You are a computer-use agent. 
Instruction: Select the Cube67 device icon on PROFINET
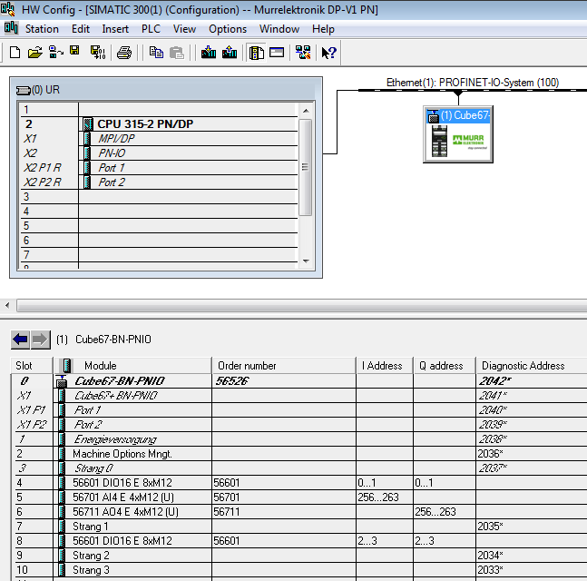click(458, 134)
